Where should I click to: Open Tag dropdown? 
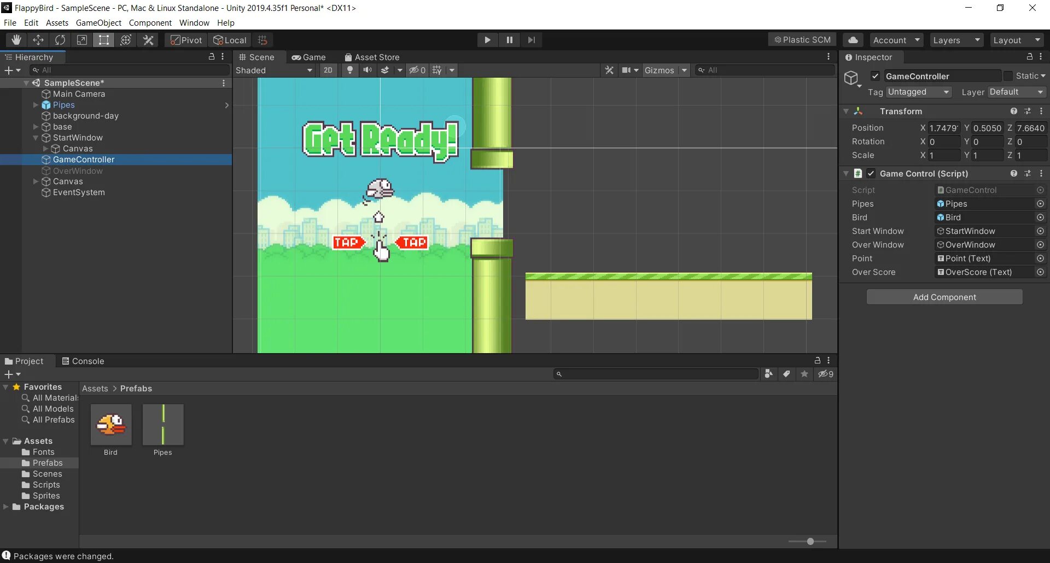point(919,92)
